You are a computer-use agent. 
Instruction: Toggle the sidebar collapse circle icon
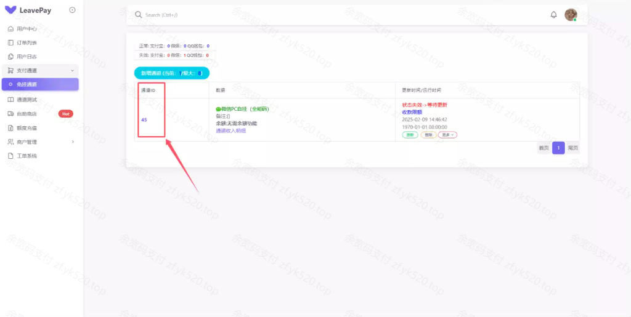[x=73, y=10]
